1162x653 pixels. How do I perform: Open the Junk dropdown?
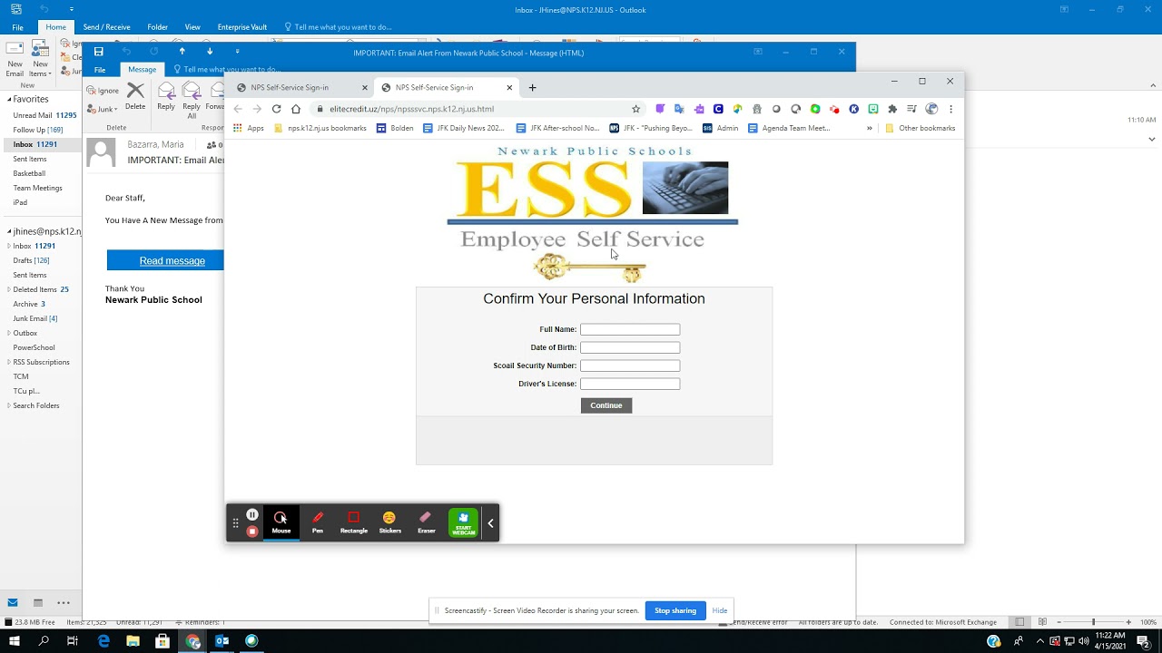point(103,109)
